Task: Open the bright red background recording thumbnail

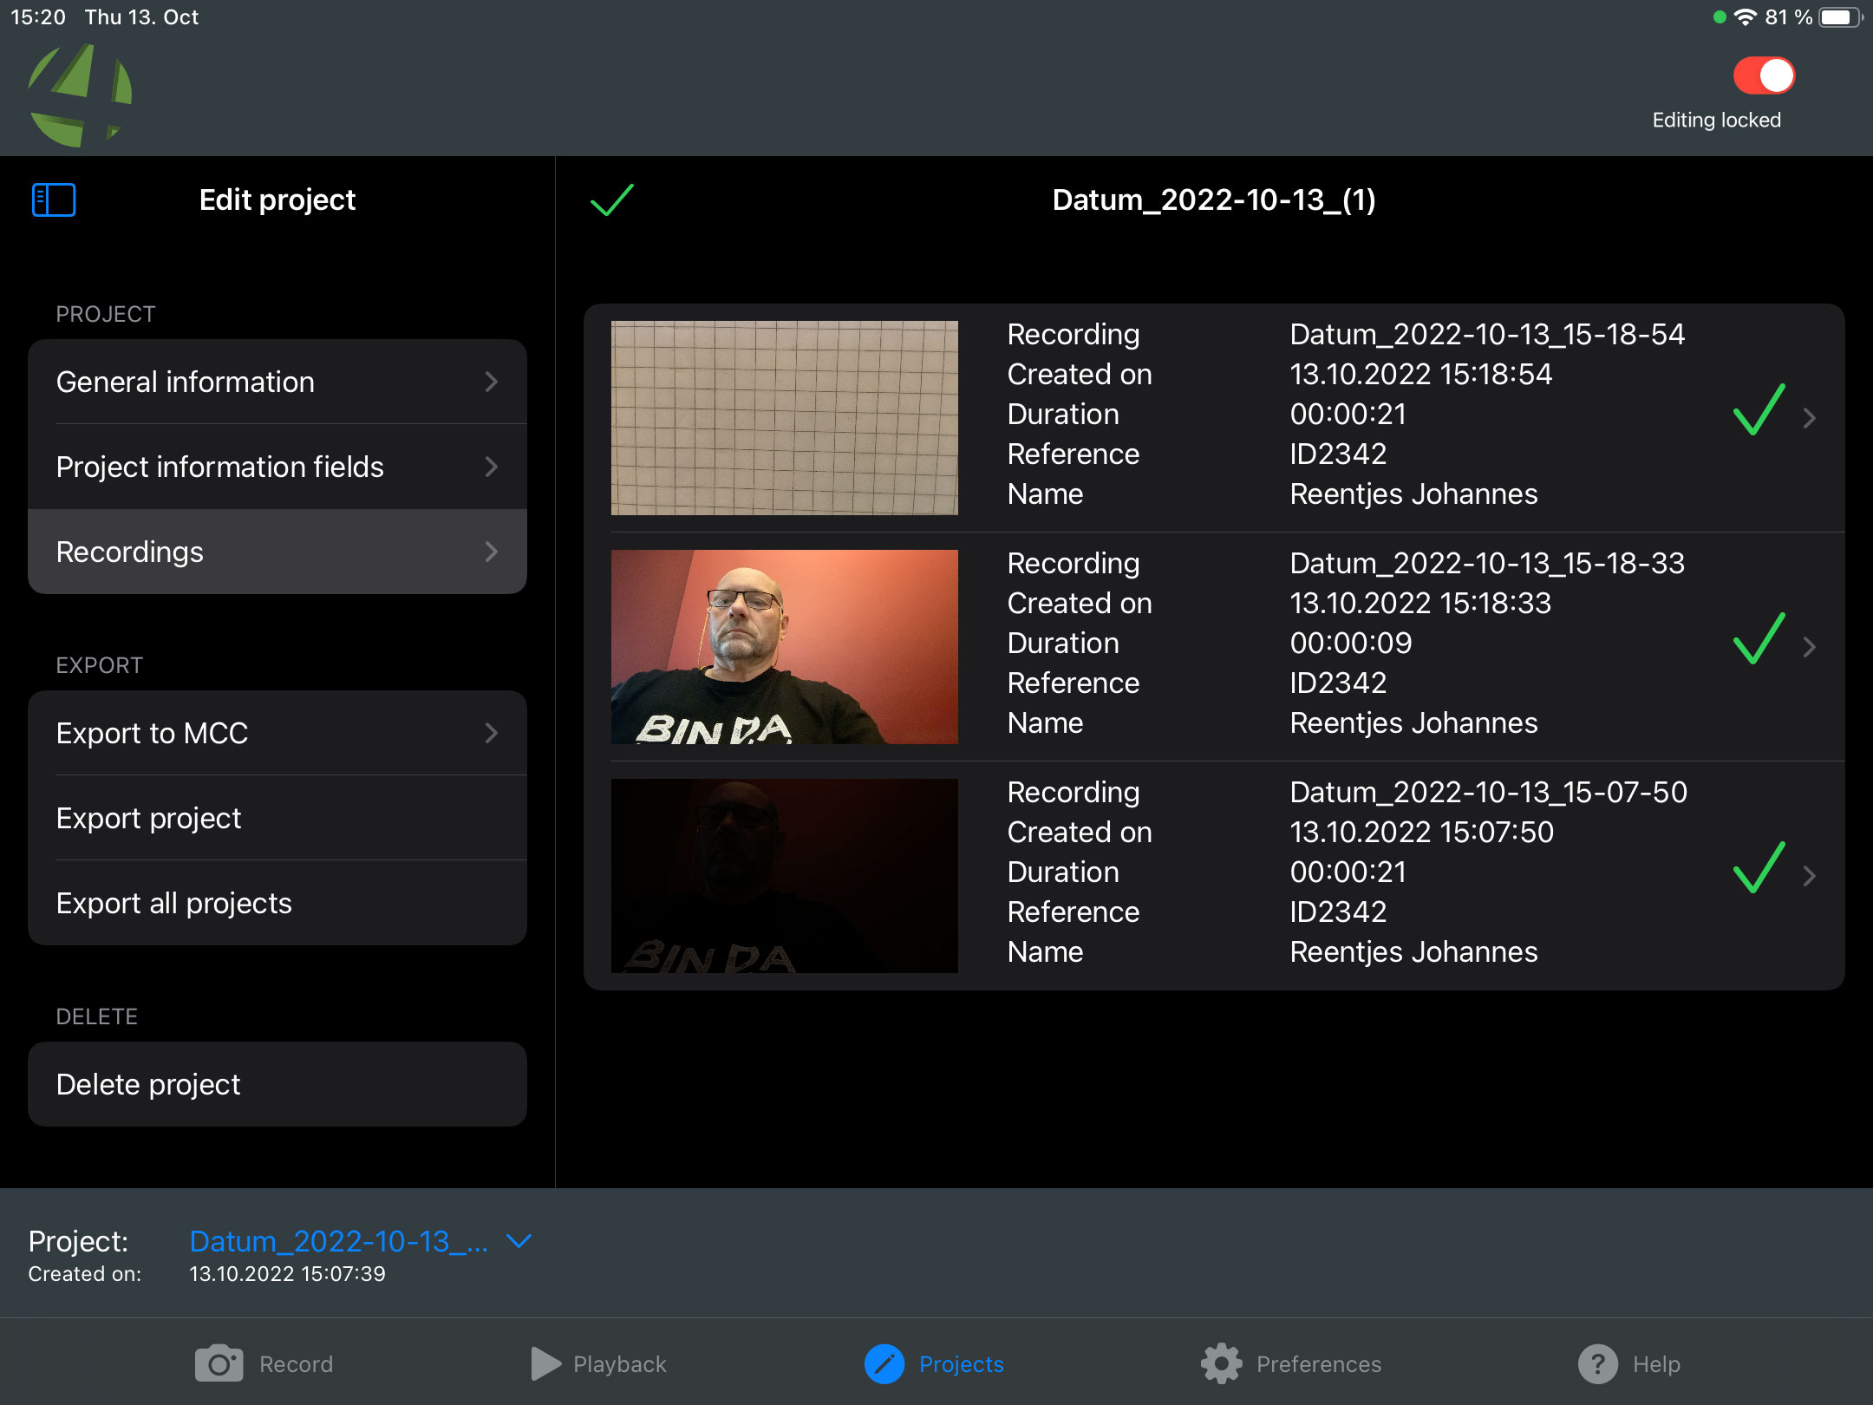Action: (x=785, y=647)
